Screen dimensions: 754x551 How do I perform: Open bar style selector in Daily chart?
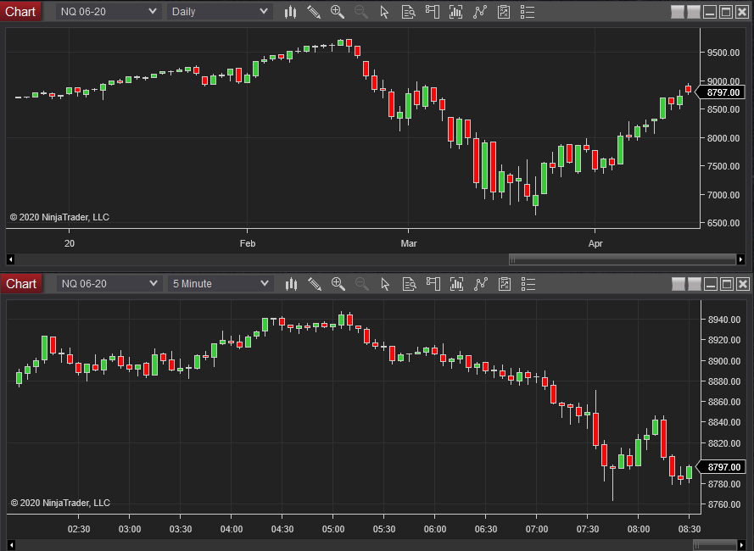290,12
